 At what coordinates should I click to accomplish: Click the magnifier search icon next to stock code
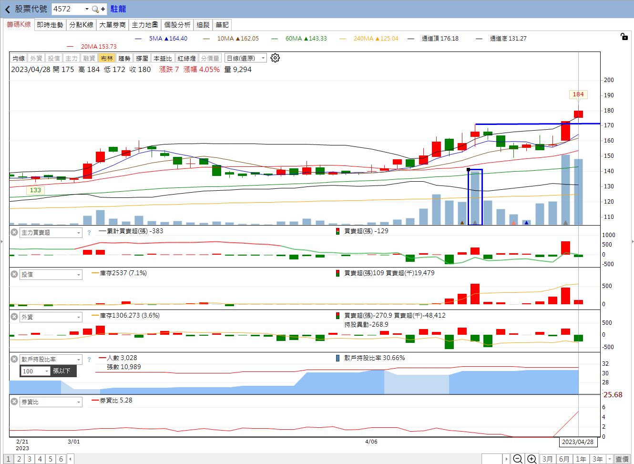pyautogui.click(x=95, y=9)
